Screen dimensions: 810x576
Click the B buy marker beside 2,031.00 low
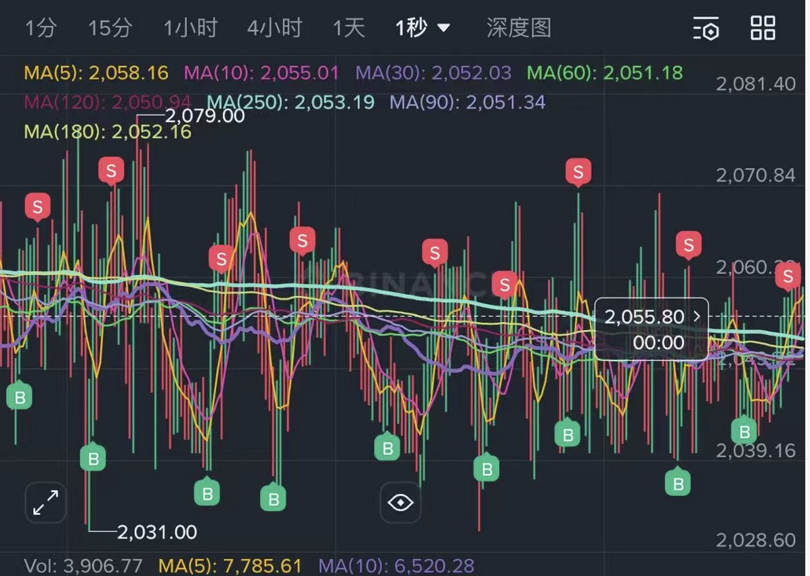pyautogui.click(x=93, y=459)
